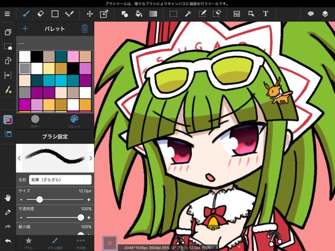Viewport: 335px width, 251px height.
Task: Open the speech bubble comment icon
Action: (311, 14)
